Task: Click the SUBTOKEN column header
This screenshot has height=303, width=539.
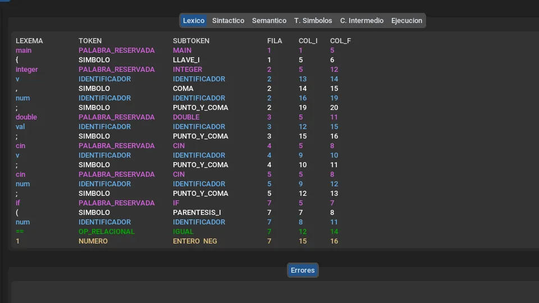Action: click(191, 41)
